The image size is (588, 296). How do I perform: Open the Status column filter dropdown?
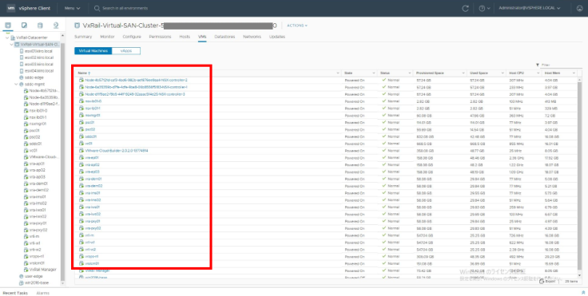410,73
